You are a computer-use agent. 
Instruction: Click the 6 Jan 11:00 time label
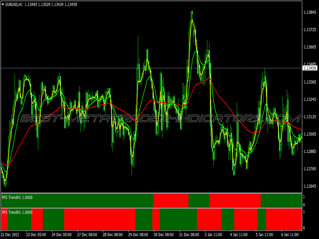click(290, 235)
